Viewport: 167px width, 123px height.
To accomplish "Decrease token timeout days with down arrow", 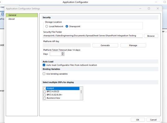I will click(x=63, y=55).
